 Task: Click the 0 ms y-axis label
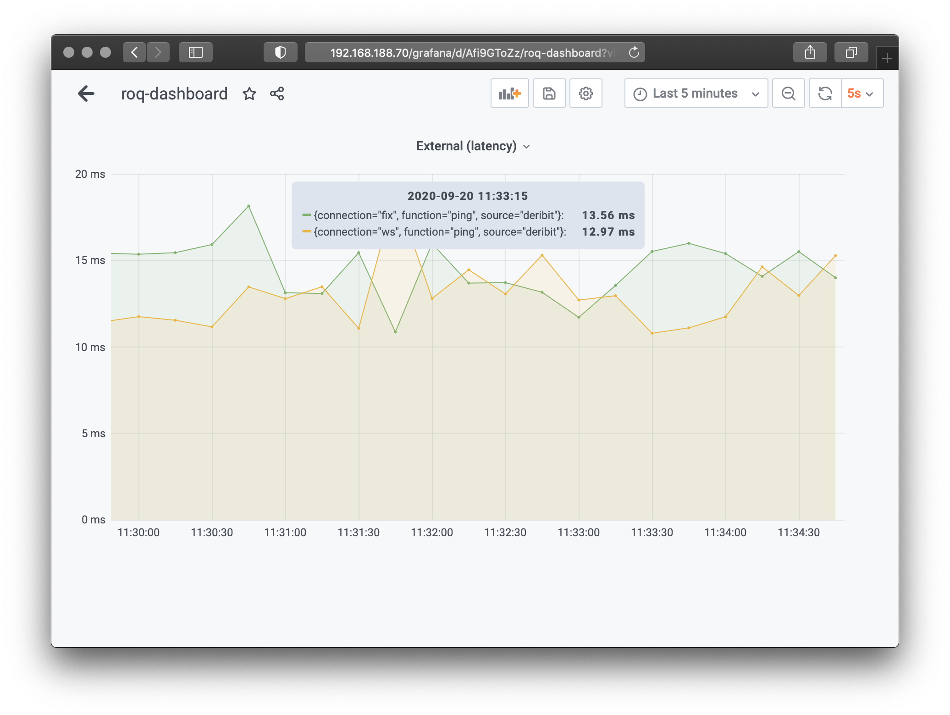click(x=94, y=520)
